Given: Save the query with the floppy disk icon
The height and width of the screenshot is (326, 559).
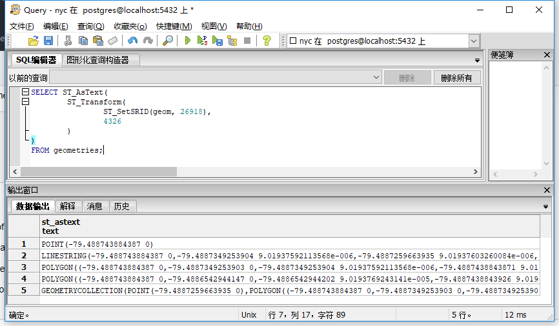Looking at the screenshot, I should (48, 41).
